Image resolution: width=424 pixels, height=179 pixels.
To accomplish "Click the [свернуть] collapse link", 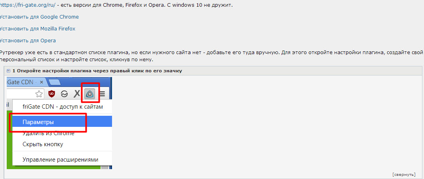I will pyautogui.click(x=404, y=174).
